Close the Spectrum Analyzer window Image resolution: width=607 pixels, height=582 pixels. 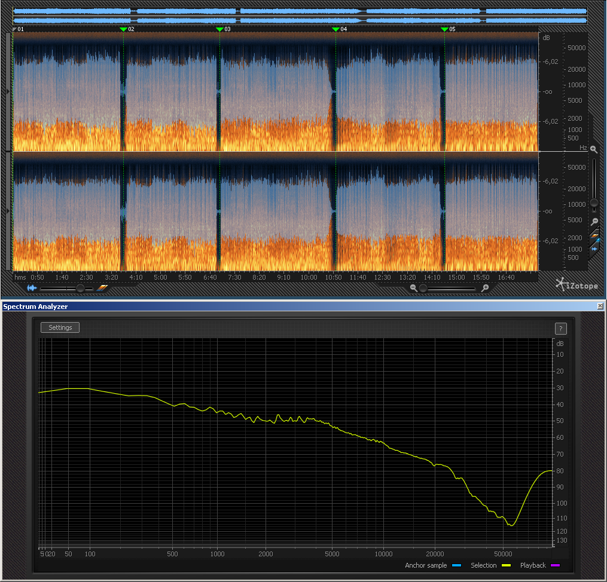(x=600, y=306)
